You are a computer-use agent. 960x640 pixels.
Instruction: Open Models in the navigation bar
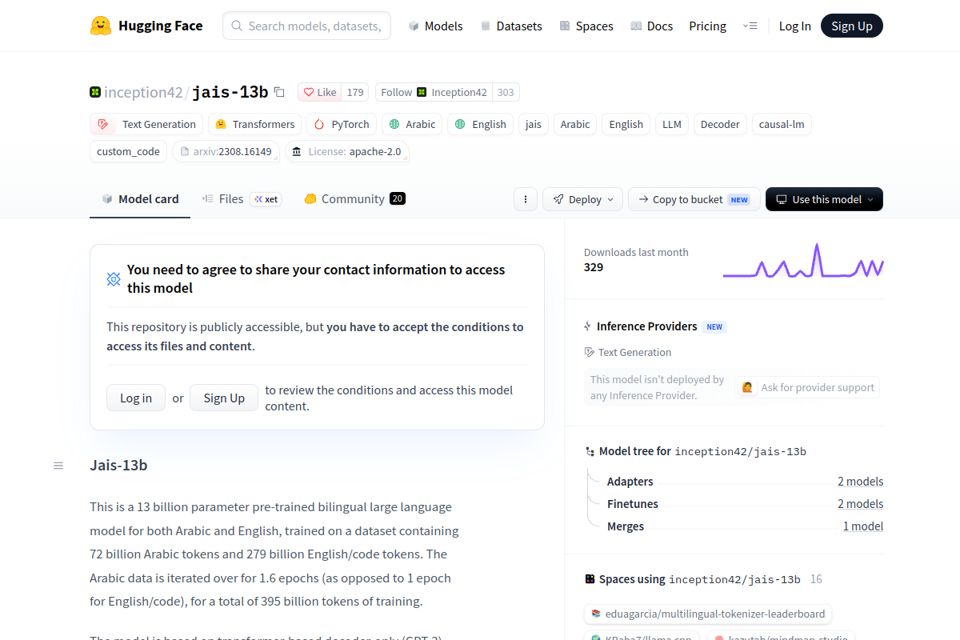pos(435,26)
